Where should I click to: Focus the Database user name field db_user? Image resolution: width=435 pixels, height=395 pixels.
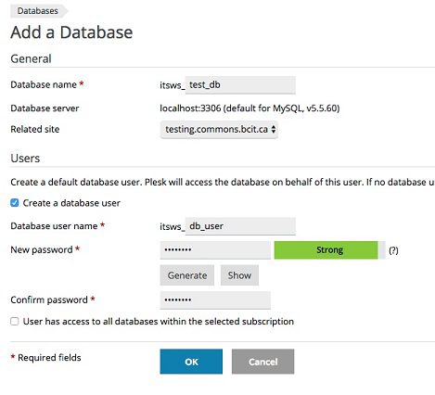(x=240, y=226)
